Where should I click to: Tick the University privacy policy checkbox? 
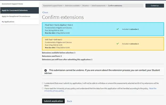(43, 89)
